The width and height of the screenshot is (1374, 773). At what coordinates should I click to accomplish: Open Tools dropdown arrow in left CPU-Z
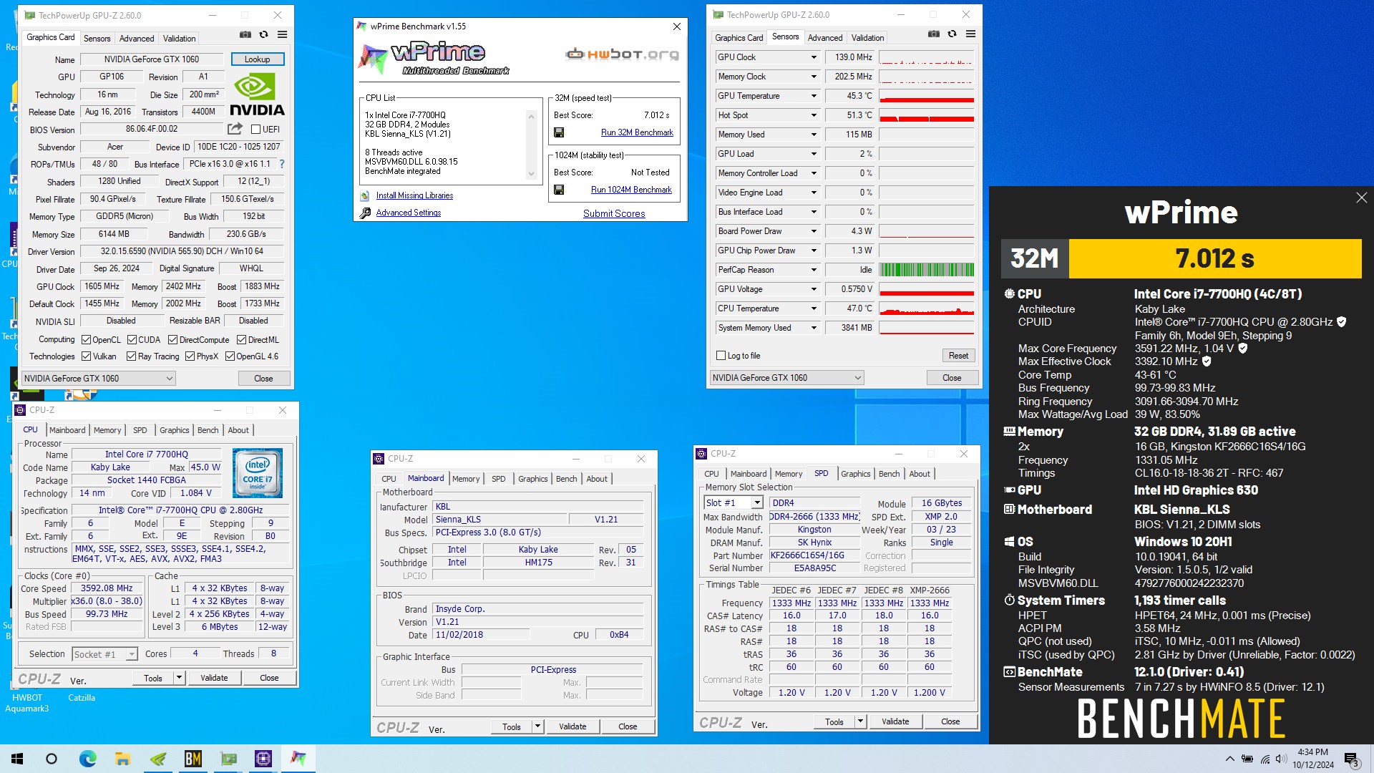(x=179, y=678)
